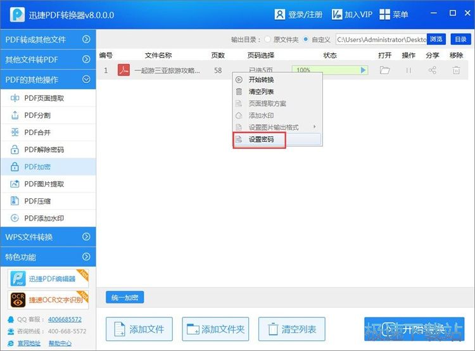Click the 目录 button
Viewport: 475px width, 351px height.
tap(461, 39)
